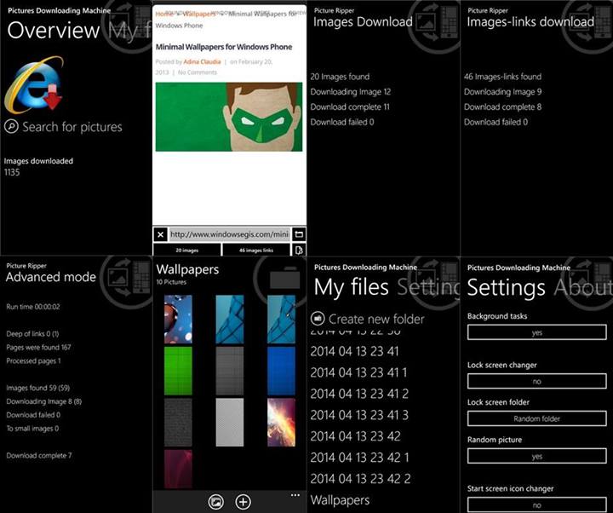Image resolution: width=613 pixels, height=513 pixels.
Task: Tap the Internet Explorer download icon
Action: coord(34,84)
